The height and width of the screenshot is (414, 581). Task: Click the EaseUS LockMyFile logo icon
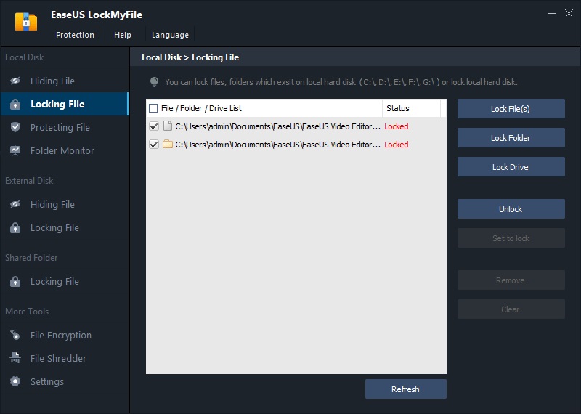point(26,22)
